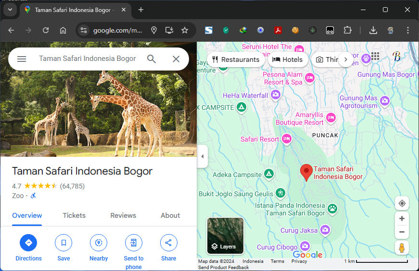Image resolution: width=419 pixels, height=271 pixels.
Task: Open the tab search dropdown arrow
Action: [10, 10]
